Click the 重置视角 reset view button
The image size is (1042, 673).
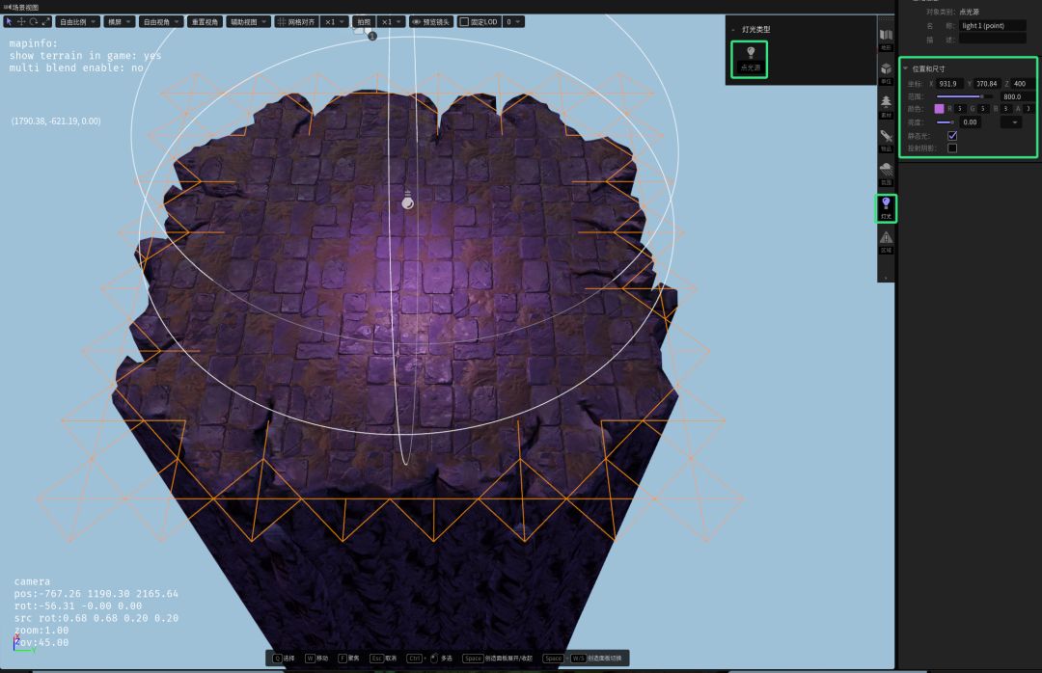[204, 21]
